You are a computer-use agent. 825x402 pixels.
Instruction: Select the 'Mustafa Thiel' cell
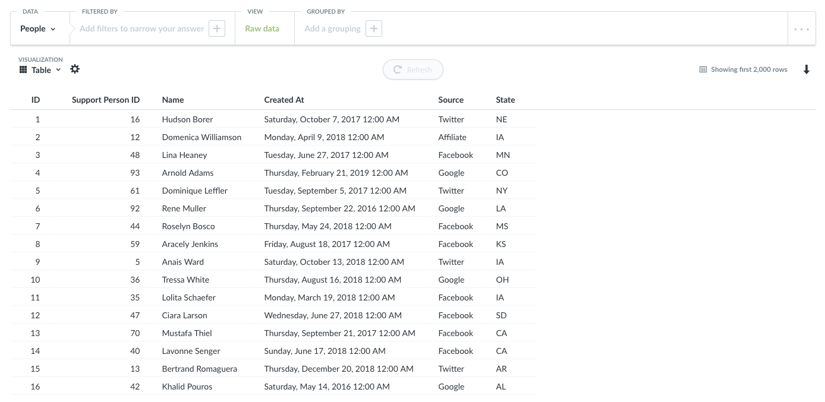(187, 333)
